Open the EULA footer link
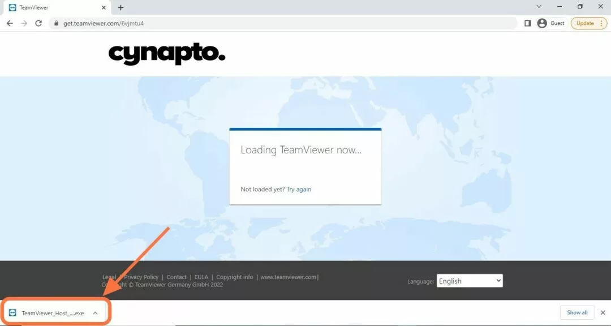This screenshot has width=611, height=326. [x=201, y=277]
